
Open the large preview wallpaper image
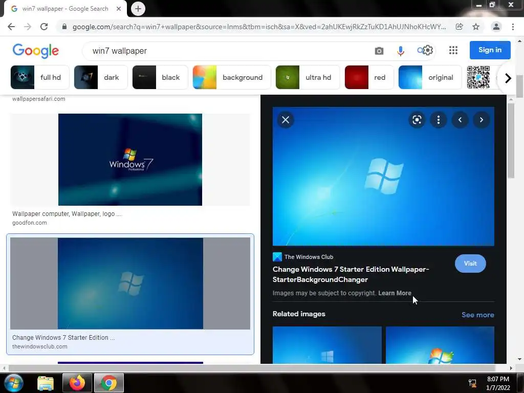coord(383,177)
